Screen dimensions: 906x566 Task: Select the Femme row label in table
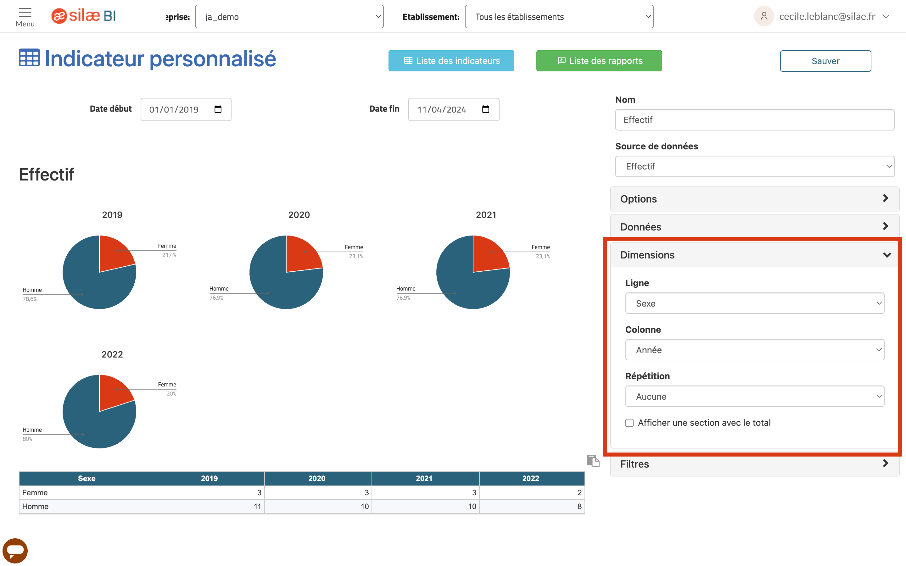(x=35, y=493)
